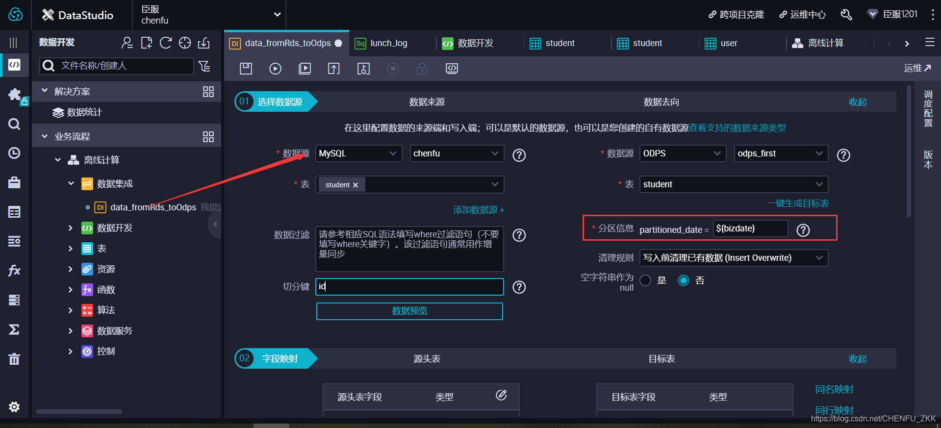Screen dimensions: 941x428
Task: Open the sigma sidebar icon
Action: click(x=14, y=329)
